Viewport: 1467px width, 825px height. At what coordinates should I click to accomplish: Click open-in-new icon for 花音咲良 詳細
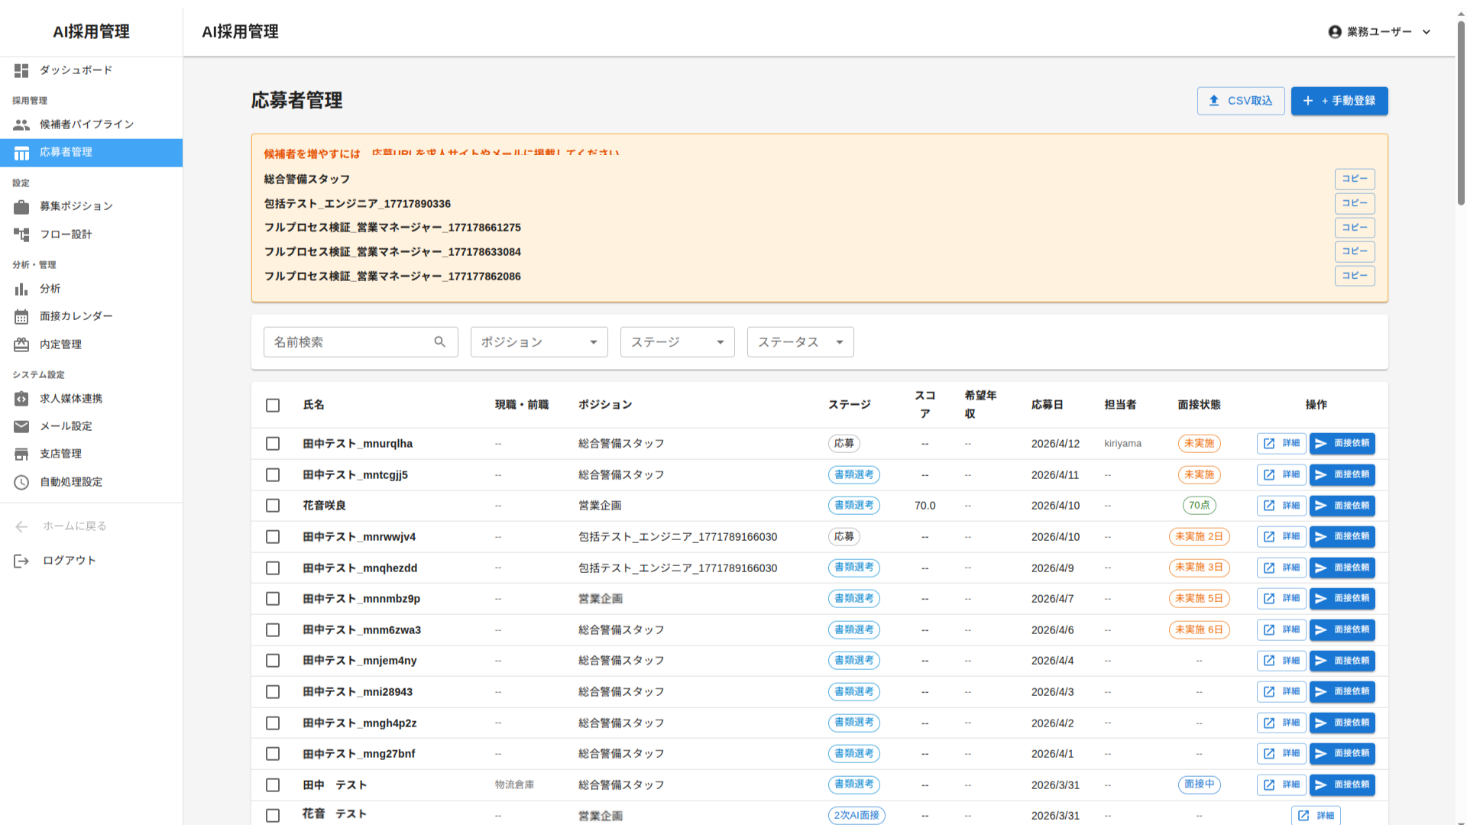pyautogui.click(x=1269, y=506)
